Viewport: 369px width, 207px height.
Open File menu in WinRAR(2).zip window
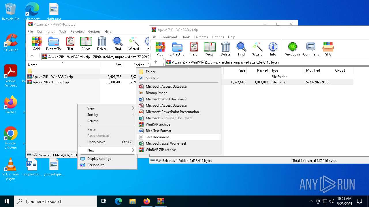coord(154,37)
